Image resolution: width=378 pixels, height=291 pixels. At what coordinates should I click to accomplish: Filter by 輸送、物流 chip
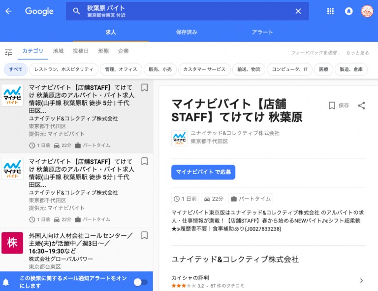click(249, 70)
